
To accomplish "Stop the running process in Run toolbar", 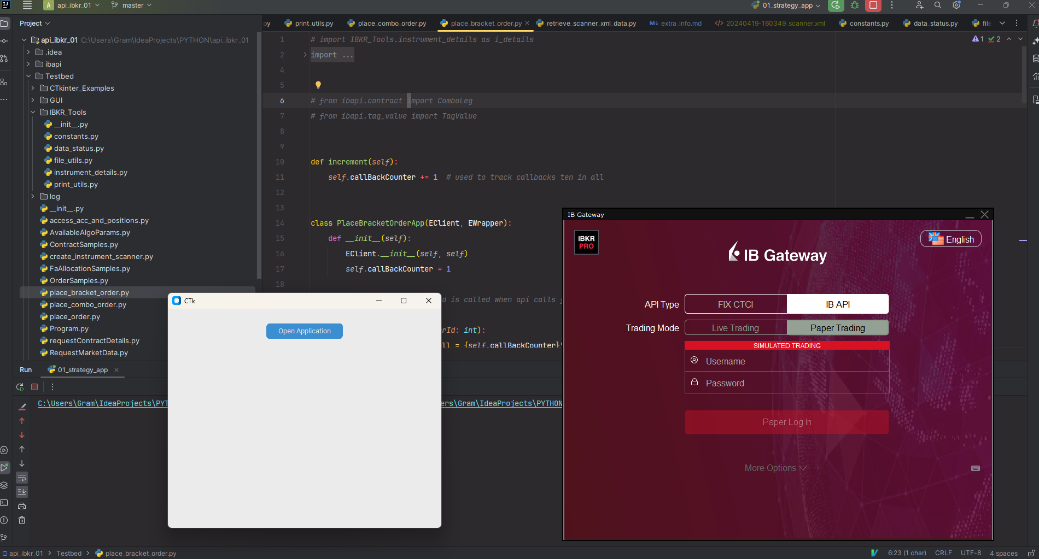I will coord(34,387).
